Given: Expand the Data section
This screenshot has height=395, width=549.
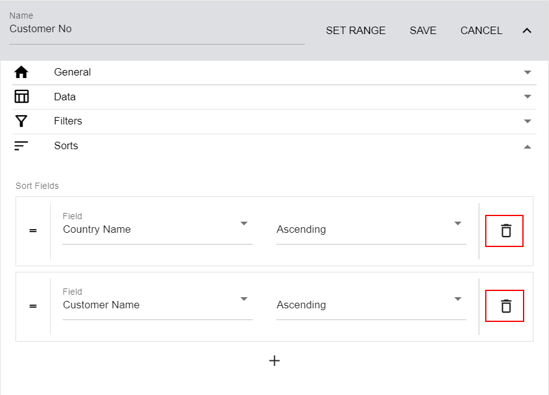Looking at the screenshot, I should [x=527, y=97].
